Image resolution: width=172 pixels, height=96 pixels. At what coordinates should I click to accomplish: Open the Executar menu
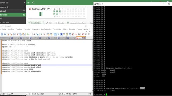click(72, 29)
